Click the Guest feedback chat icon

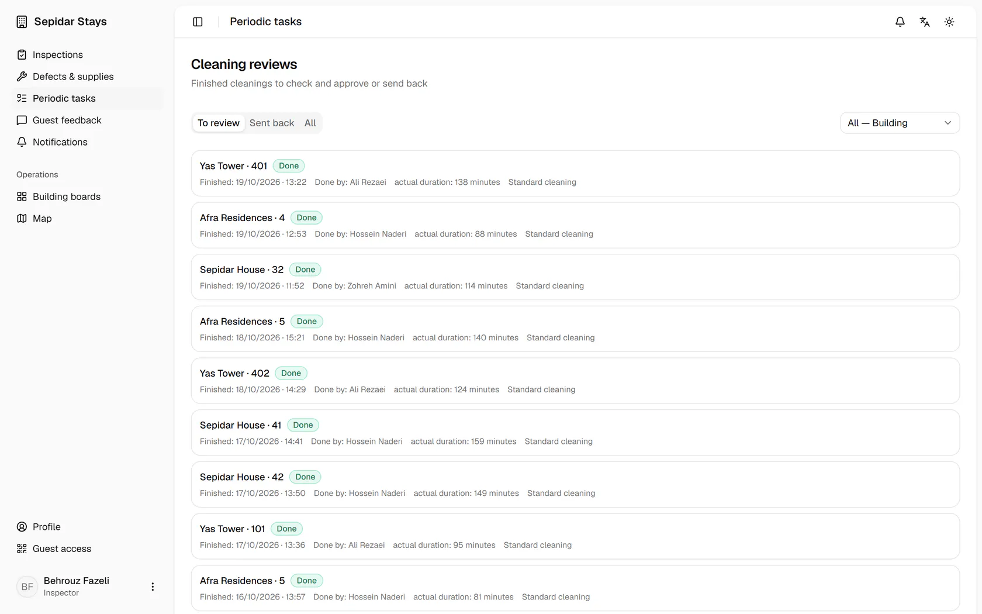tap(22, 120)
